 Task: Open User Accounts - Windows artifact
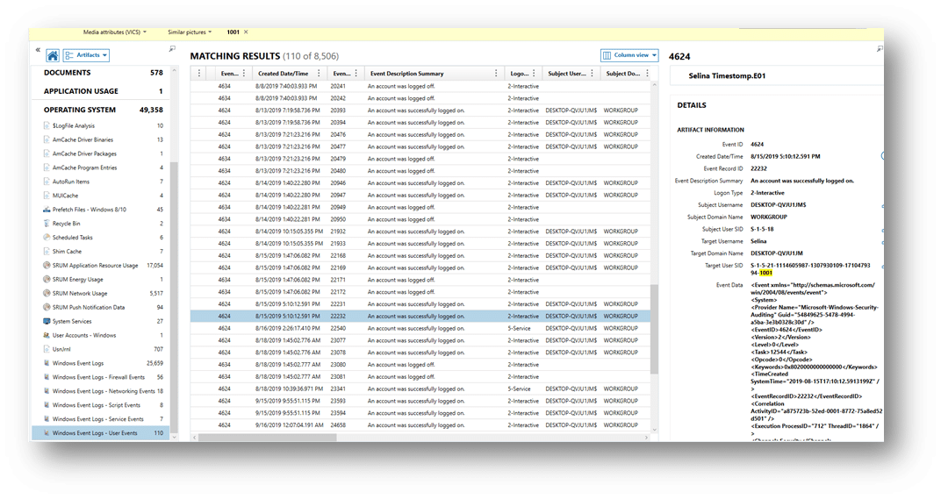pos(84,336)
